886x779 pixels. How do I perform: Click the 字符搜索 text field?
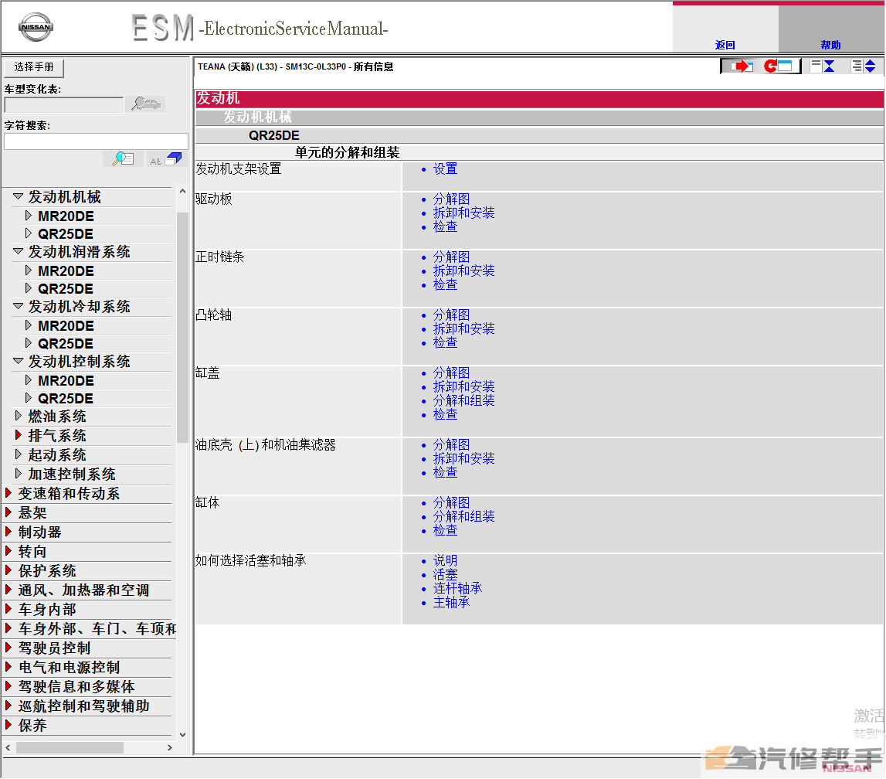pyautogui.click(x=96, y=141)
